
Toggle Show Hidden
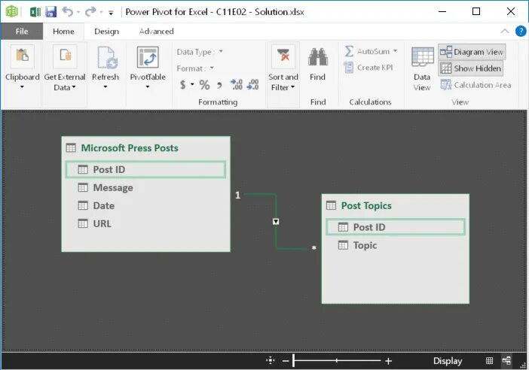pyautogui.click(x=471, y=68)
